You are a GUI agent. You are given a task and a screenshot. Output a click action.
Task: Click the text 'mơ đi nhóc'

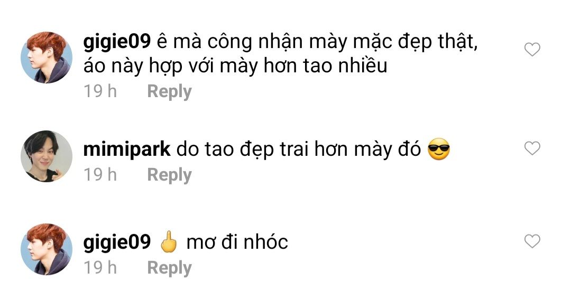(237, 242)
